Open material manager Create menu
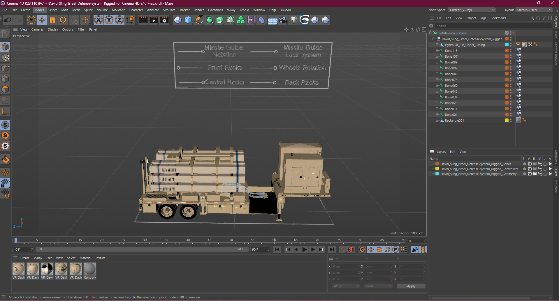This screenshot has height=301, width=559. click(x=25, y=258)
